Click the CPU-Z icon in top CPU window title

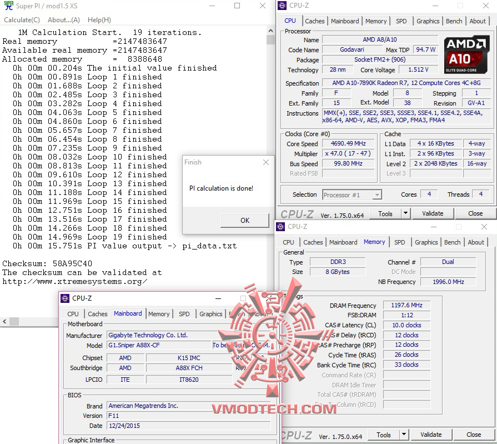282,6
